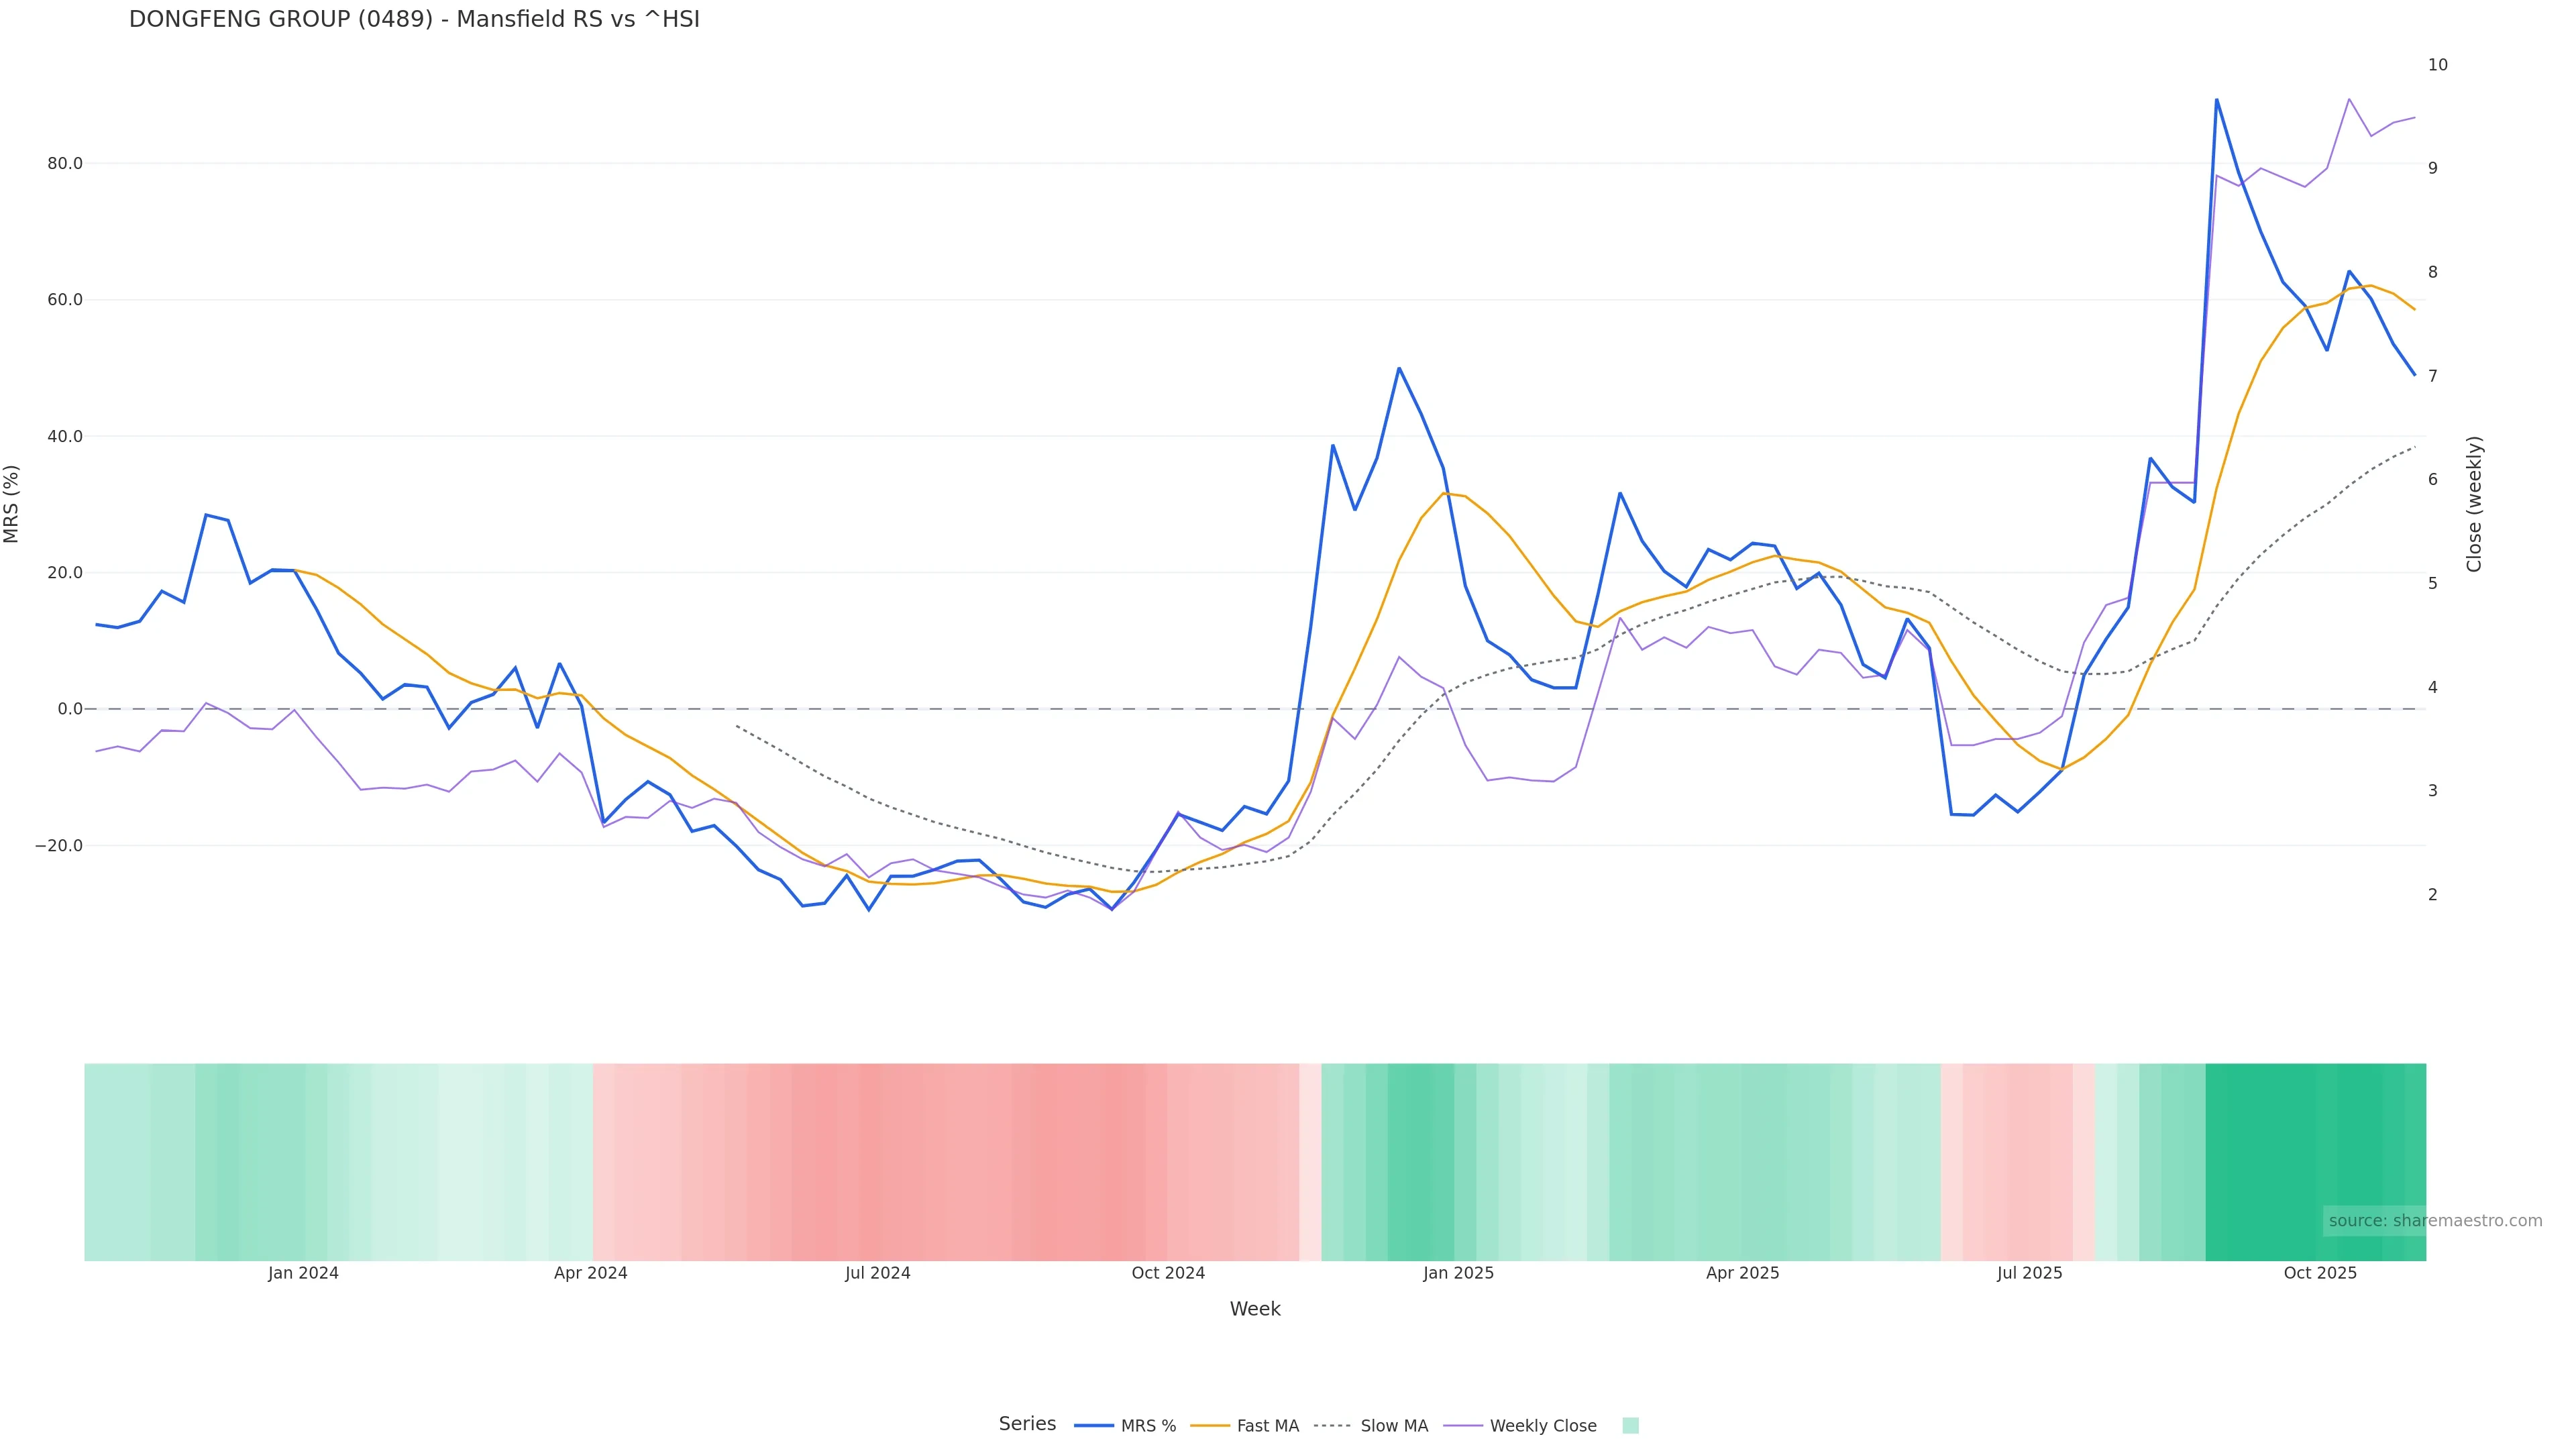Click the Jan 2024 x-axis tick label
This screenshot has width=2576, height=1449.
pyautogui.click(x=303, y=1273)
